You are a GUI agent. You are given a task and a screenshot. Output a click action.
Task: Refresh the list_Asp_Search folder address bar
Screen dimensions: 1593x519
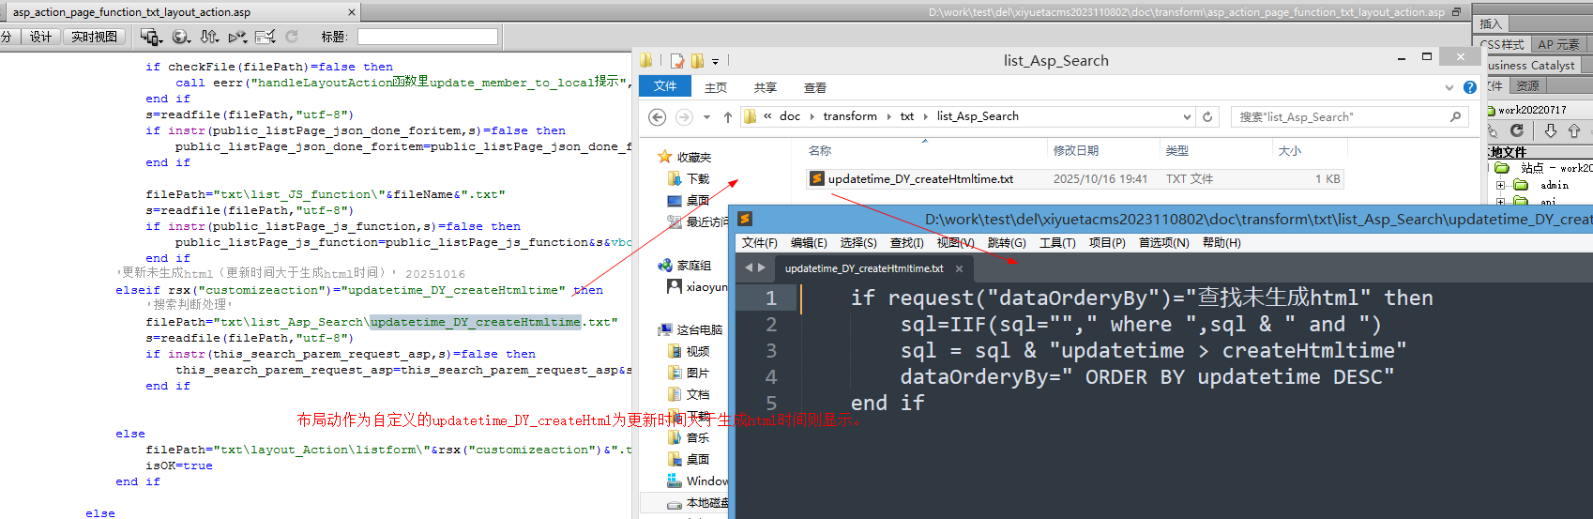[1207, 117]
